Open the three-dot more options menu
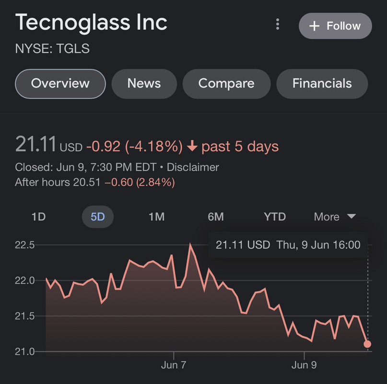 277,24
